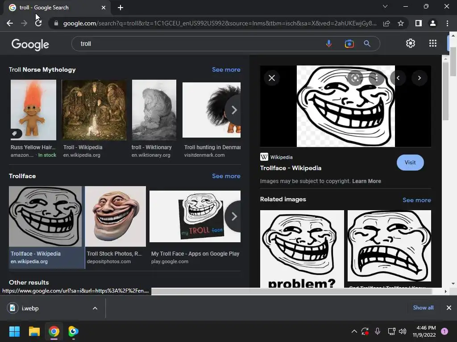Click the amazon 'In stock' label
Image resolution: width=457 pixels, height=342 pixels.
[47, 155]
